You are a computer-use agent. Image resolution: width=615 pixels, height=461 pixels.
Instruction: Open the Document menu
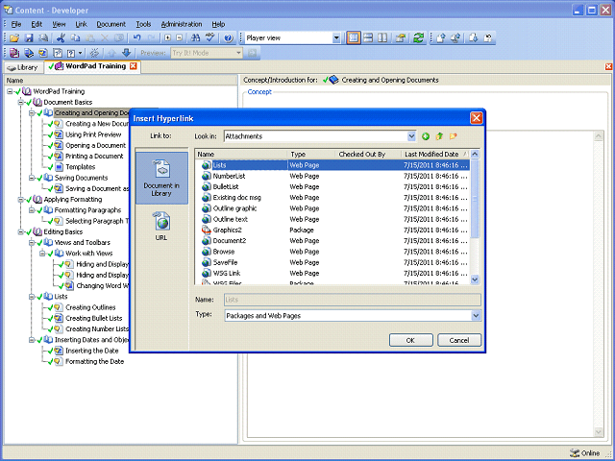111,24
